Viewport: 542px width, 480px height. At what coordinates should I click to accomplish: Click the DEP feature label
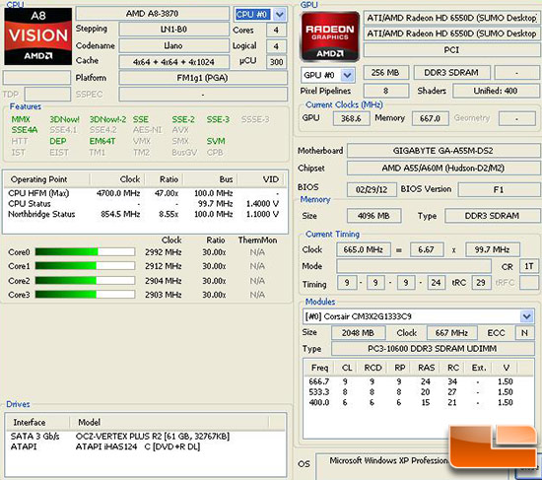(58, 141)
